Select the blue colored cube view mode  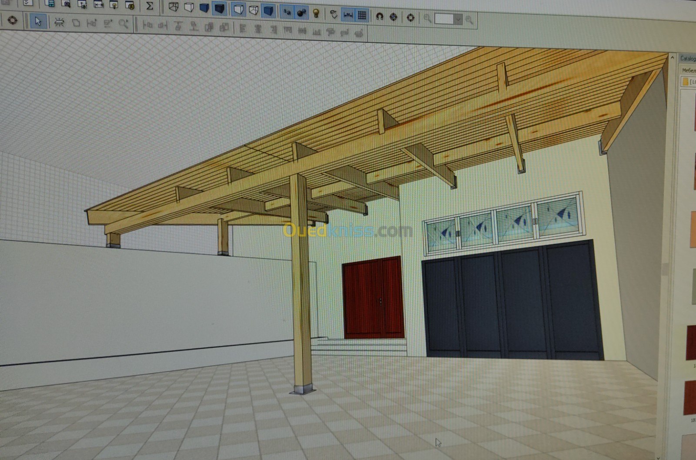pos(204,8)
